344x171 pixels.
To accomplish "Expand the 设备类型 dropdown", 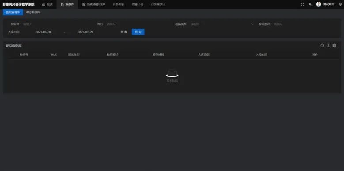I will pos(221,24).
